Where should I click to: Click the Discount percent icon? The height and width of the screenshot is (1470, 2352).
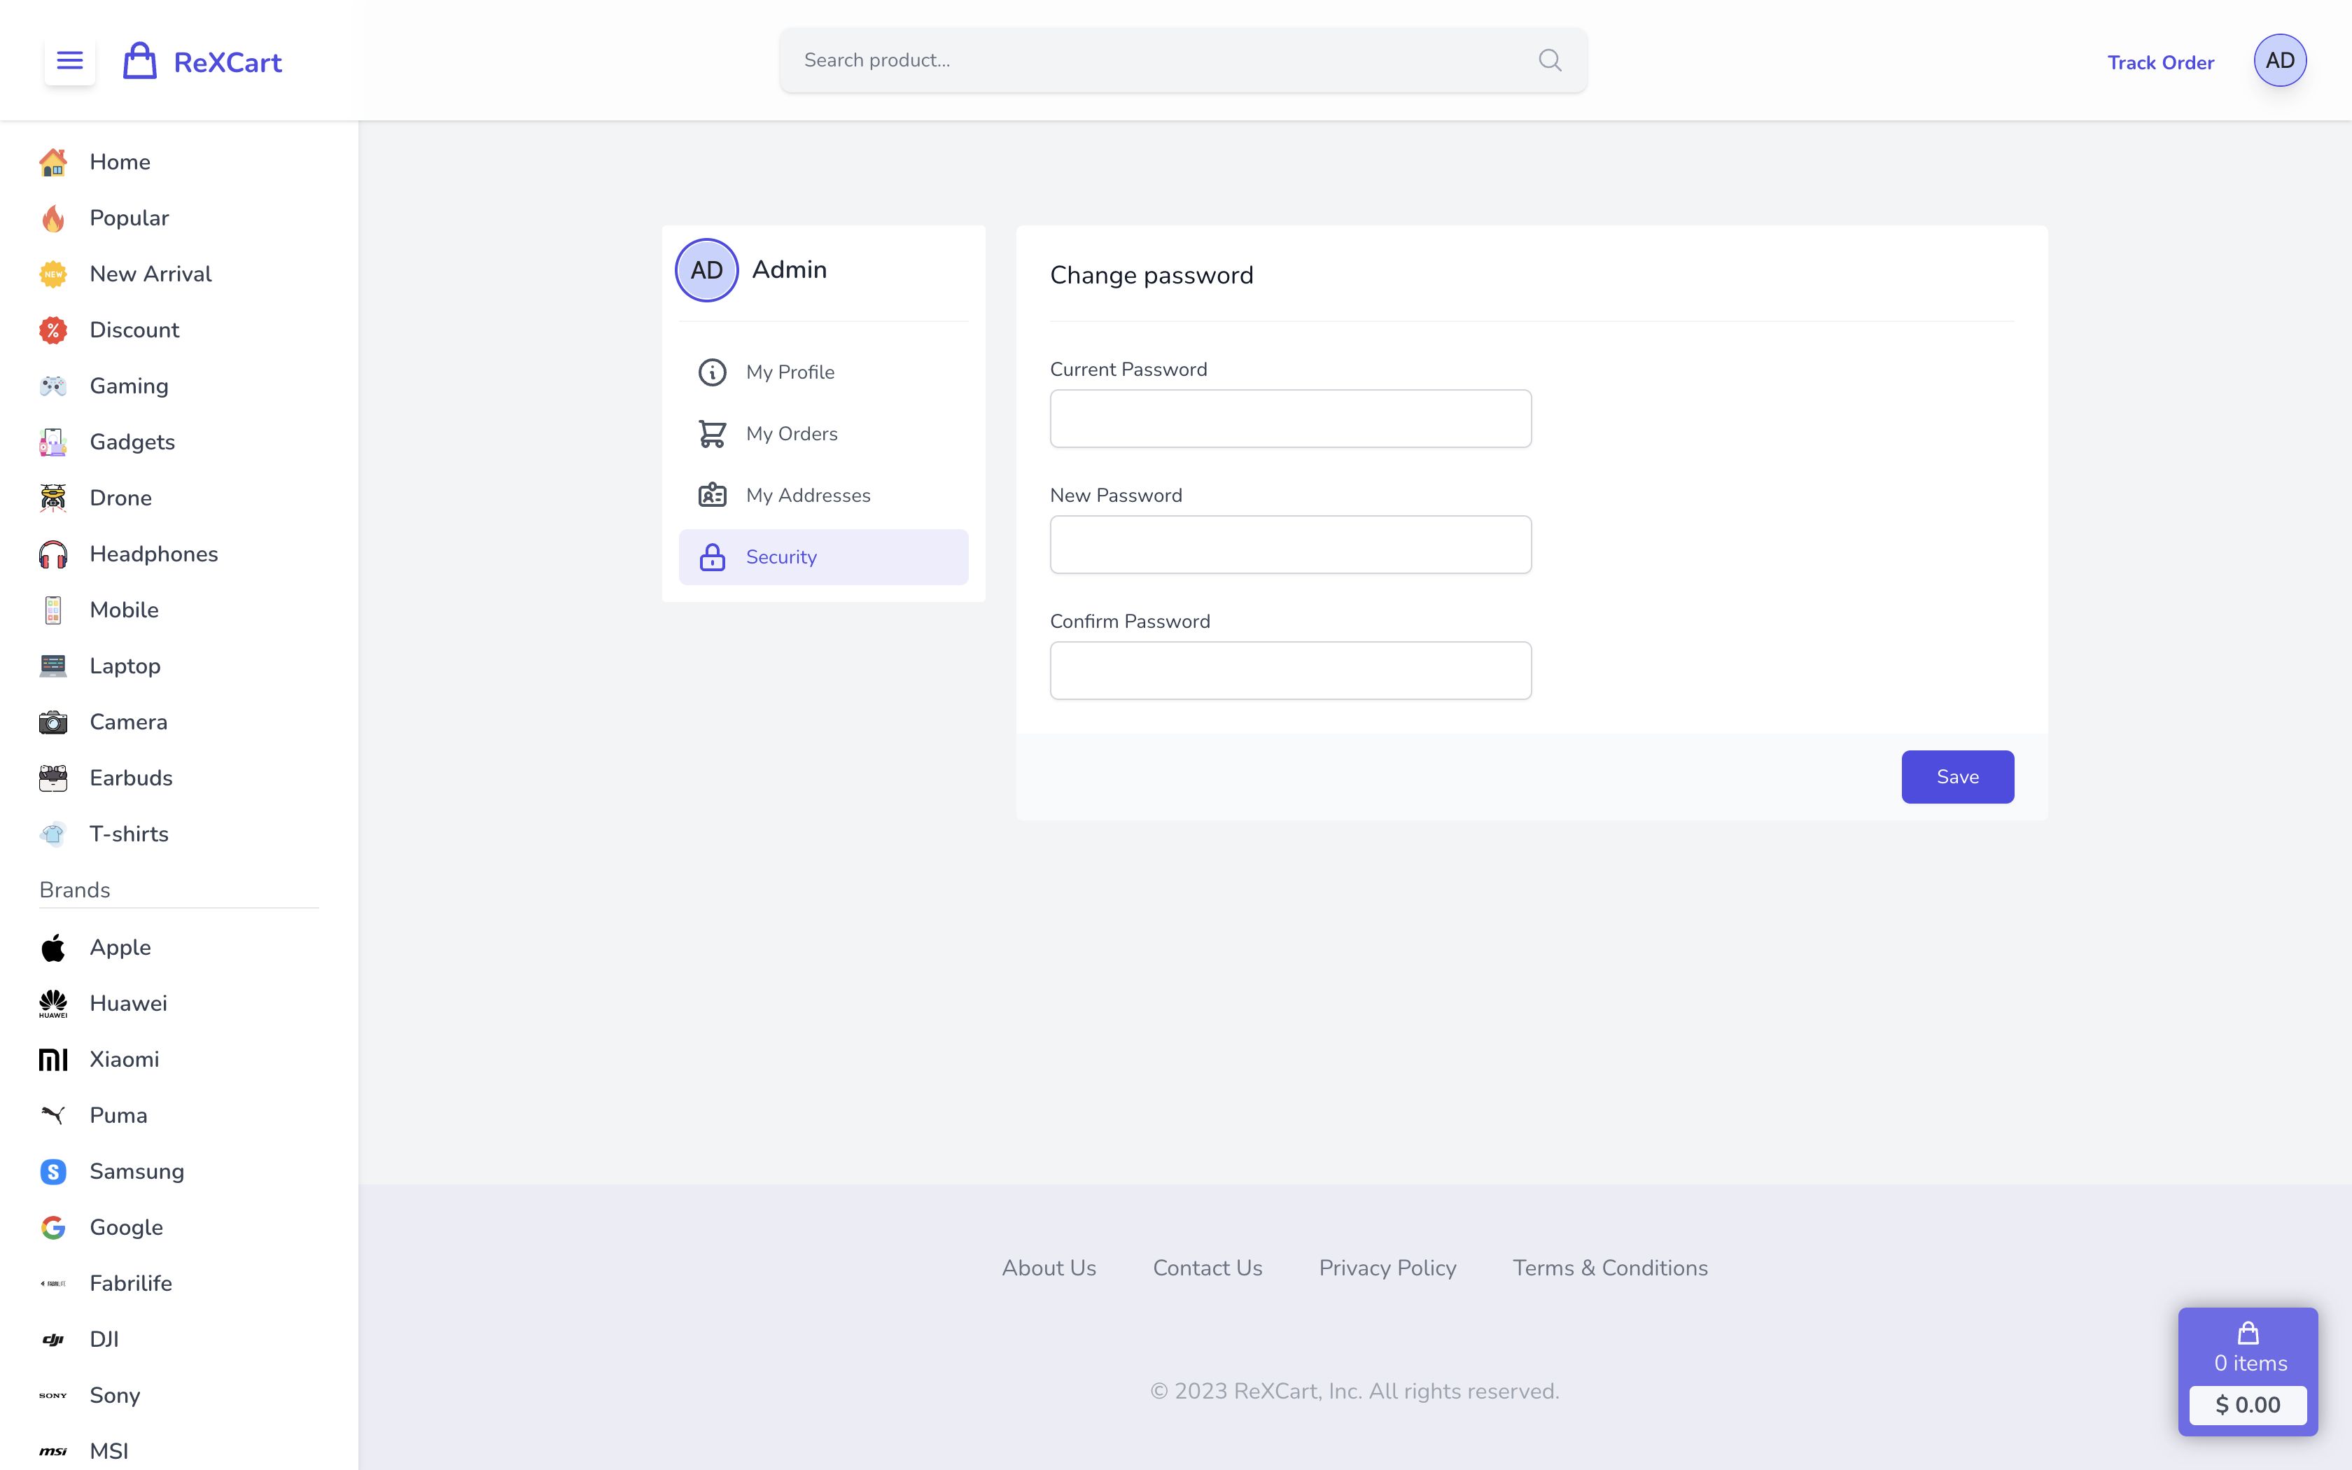tap(53, 330)
